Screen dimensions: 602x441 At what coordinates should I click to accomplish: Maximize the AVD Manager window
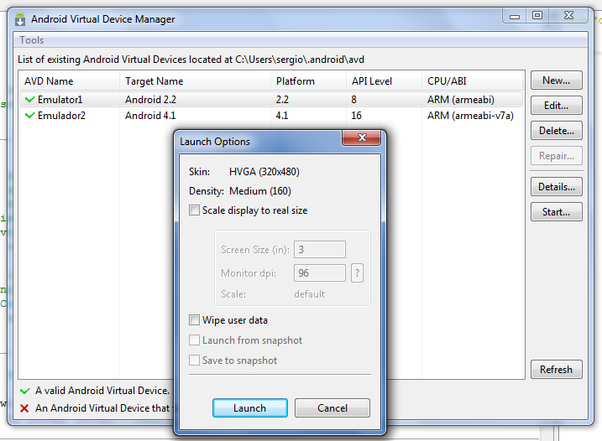pos(537,16)
